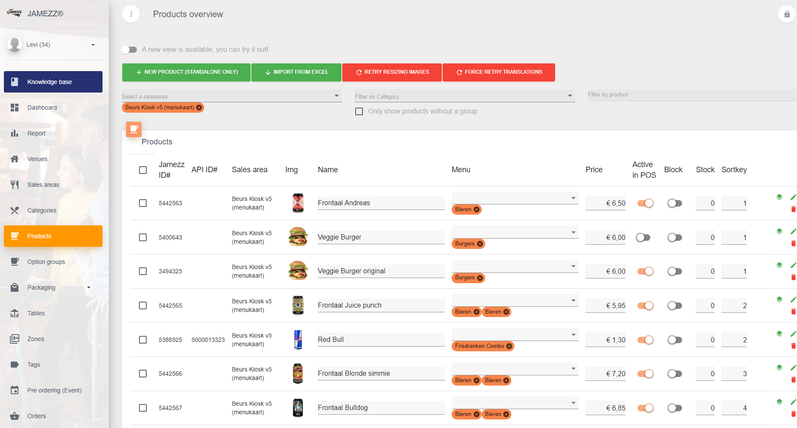Image resolution: width=797 pixels, height=428 pixels.
Task: Click green layers icon for Frontaal Juice punch
Action: (779, 299)
